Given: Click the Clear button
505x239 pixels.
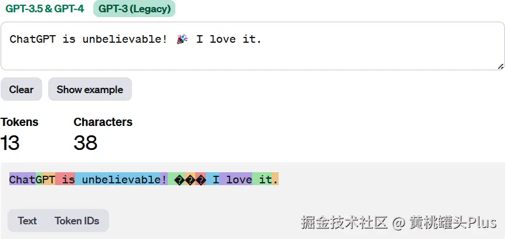Looking at the screenshot, I should [21, 89].
